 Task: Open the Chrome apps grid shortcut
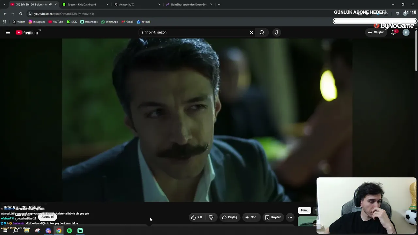click(4, 22)
